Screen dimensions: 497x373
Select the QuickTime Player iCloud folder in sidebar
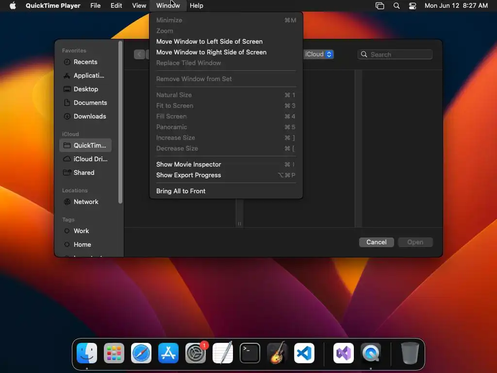click(85, 145)
